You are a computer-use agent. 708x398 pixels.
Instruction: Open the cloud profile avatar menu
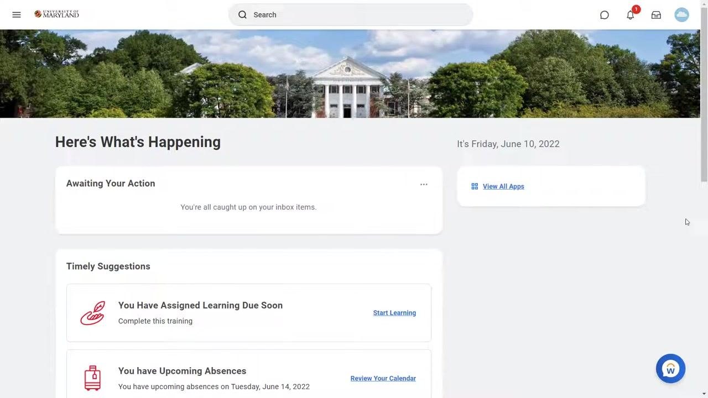(681, 15)
